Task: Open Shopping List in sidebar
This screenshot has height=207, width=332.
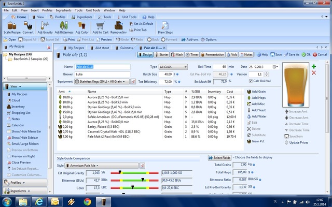Action: [x=19, y=113]
